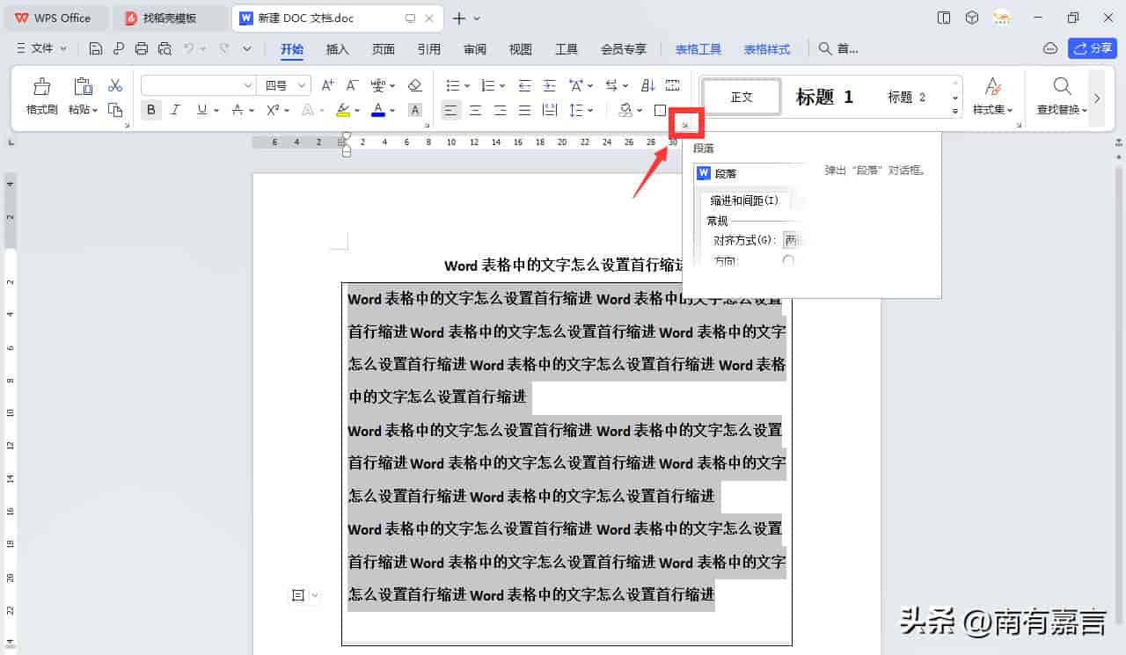Click the Paste (粘贴) clipboard icon
Screen dimensions: 1126x655
coord(83,86)
